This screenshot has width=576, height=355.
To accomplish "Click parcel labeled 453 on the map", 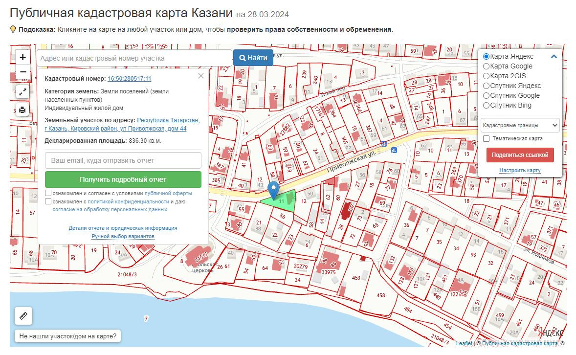I will click(x=356, y=278).
